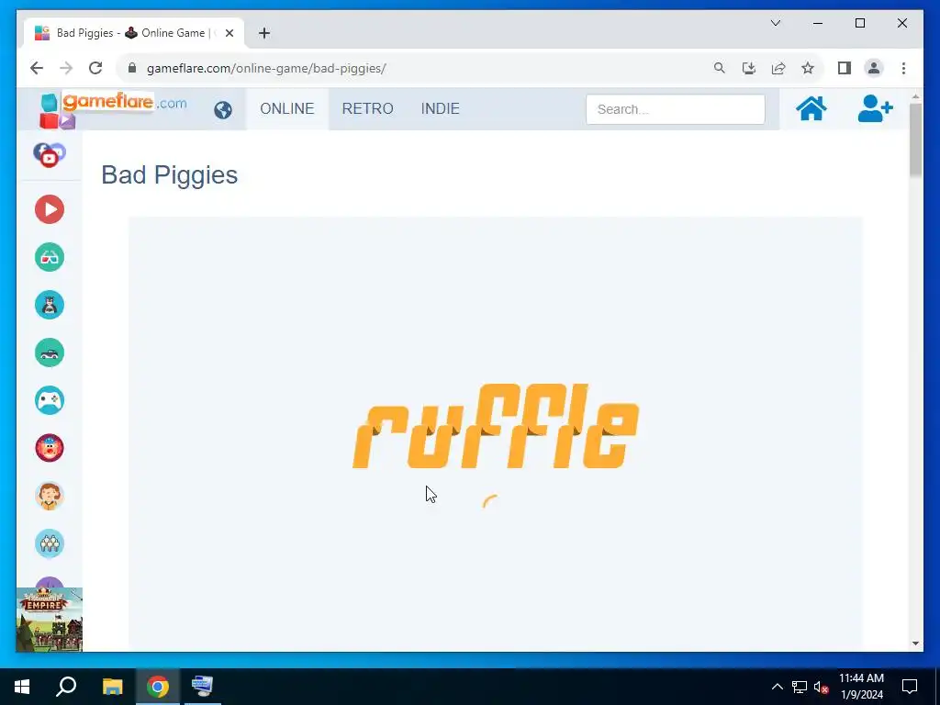Viewport: 940px width, 705px height.
Task: Select the RETRO games tab
Action: point(367,108)
